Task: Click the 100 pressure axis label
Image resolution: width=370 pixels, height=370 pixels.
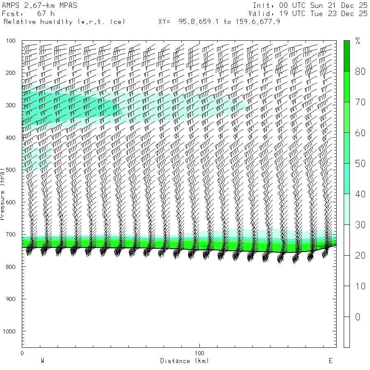Action: click(x=11, y=41)
